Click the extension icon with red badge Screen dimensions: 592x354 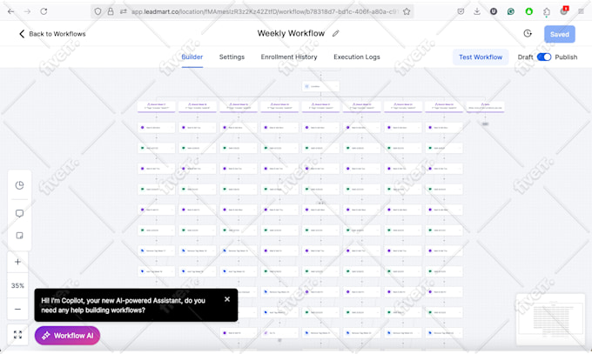pos(564,11)
